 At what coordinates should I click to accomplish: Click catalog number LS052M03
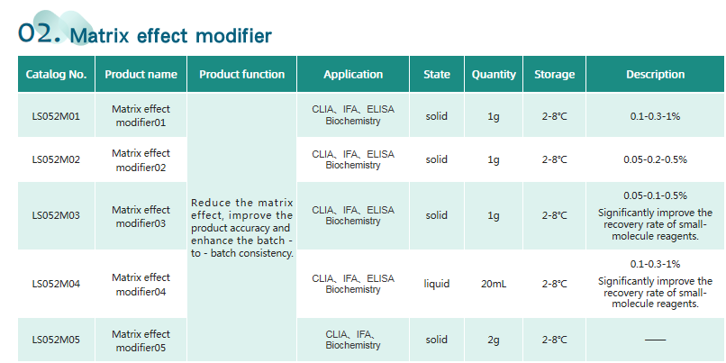click(56, 215)
